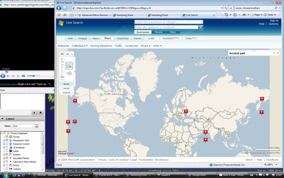This screenshot has width=284, height=178.
Task: Collapse the Layers panel triangle
Action: coord(3,119)
